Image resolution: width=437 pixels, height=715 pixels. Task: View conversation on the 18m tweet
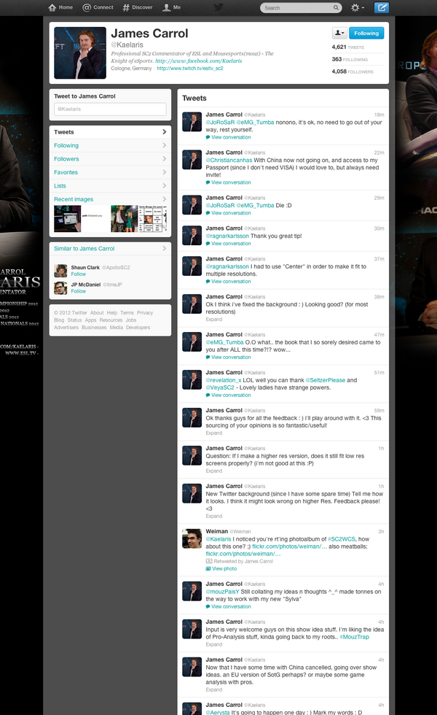pos(231,137)
